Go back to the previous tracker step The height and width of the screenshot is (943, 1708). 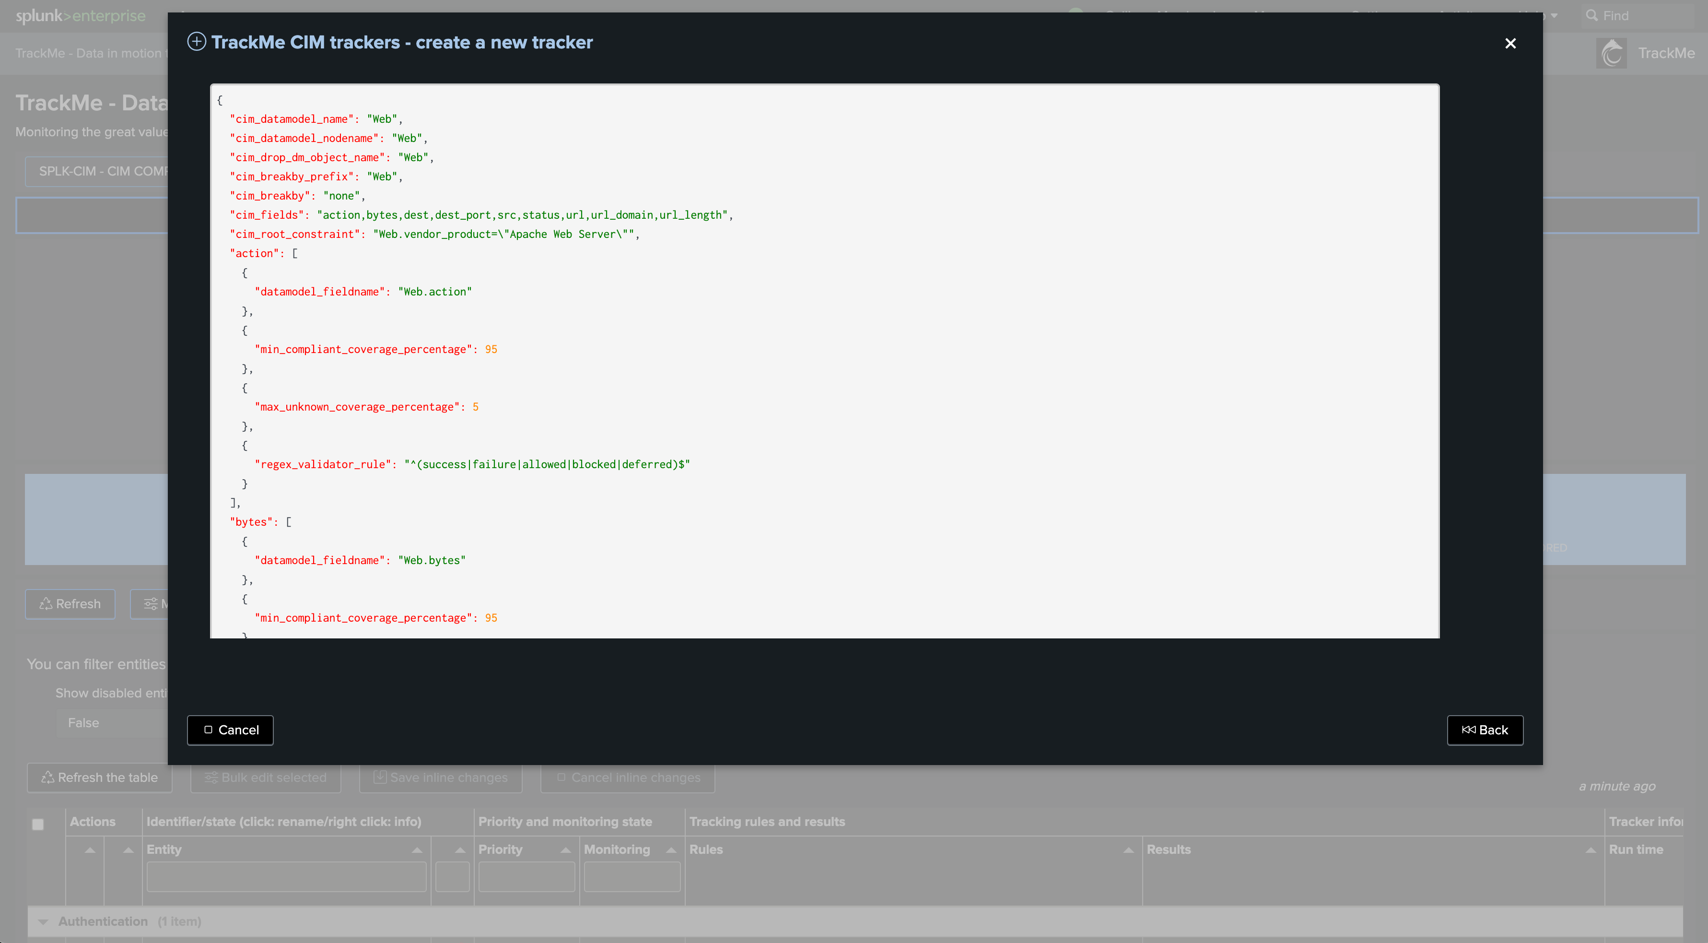pos(1485,730)
